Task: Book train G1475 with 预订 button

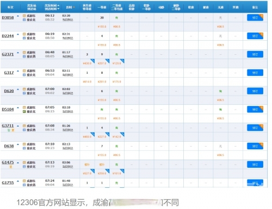Action: tap(255, 164)
